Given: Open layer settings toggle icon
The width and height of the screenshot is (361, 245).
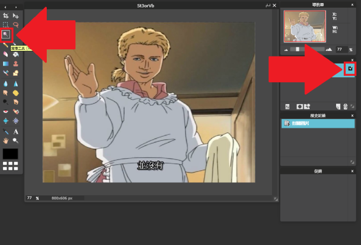Looking at the screenshot, I should 287,107.
